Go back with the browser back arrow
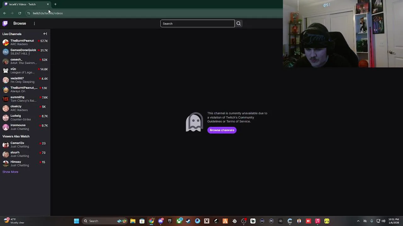The height and width of the screenshot is (226, 403). (x=4, y=13)
